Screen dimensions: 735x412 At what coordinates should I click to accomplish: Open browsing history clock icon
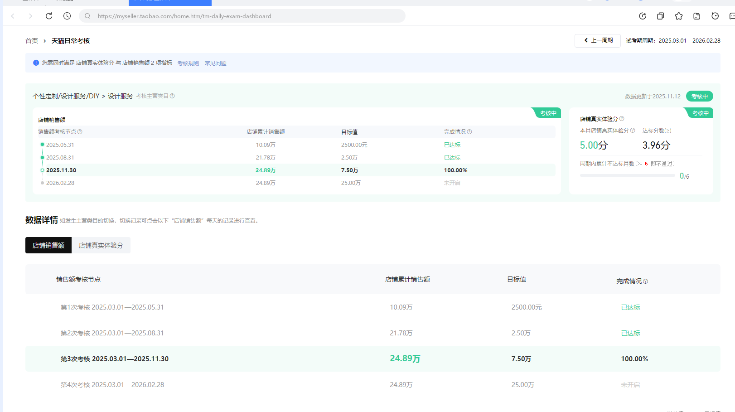pyautogui.click(x=67, y=16)
